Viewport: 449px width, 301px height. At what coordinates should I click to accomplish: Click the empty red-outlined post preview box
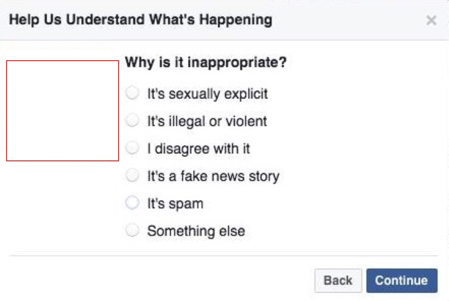(63, 111)
